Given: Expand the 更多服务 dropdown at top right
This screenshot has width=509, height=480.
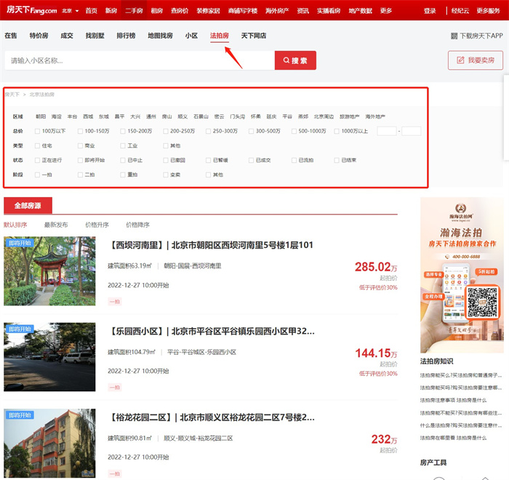Looking at the screenshot, I should tap(488, 11).
